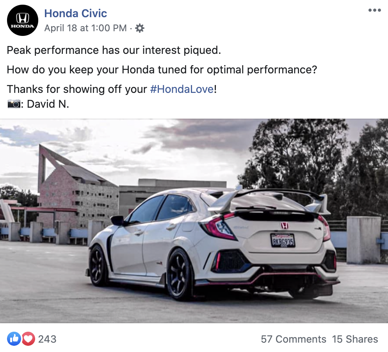The image size is (388, 352).
Task: Click the photo credit 'David N.' text
Action: [x=48, y=104]
